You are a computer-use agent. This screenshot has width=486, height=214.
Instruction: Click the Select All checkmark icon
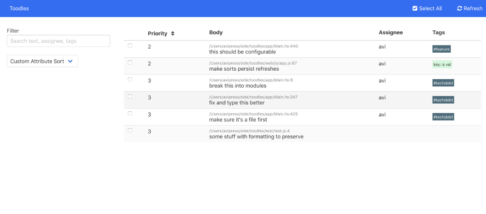[x=415, y=9]
